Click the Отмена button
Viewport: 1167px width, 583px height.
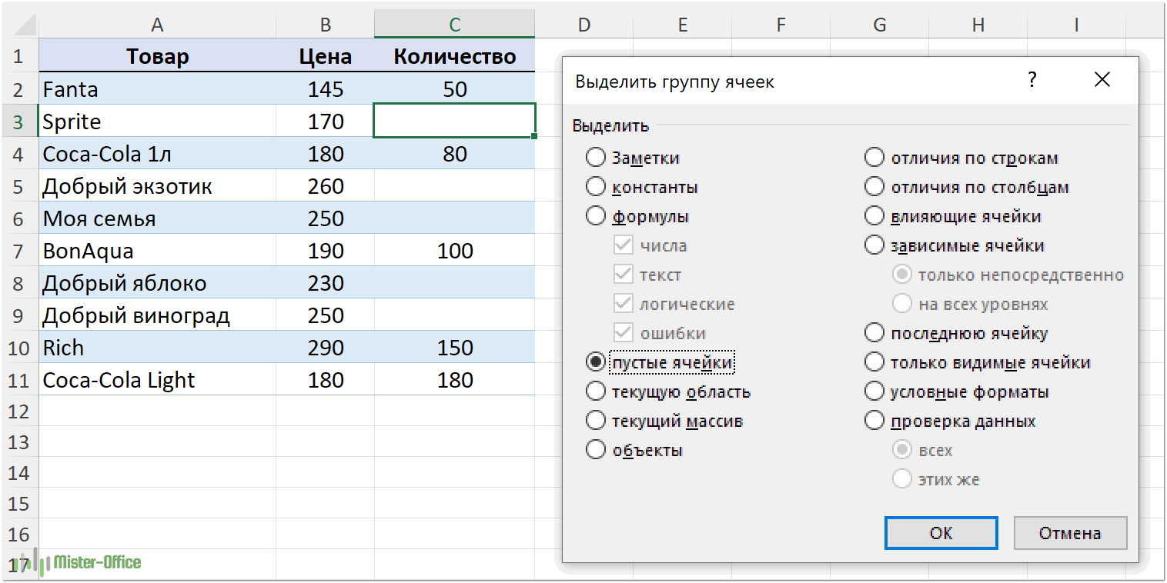[1070, 533]
